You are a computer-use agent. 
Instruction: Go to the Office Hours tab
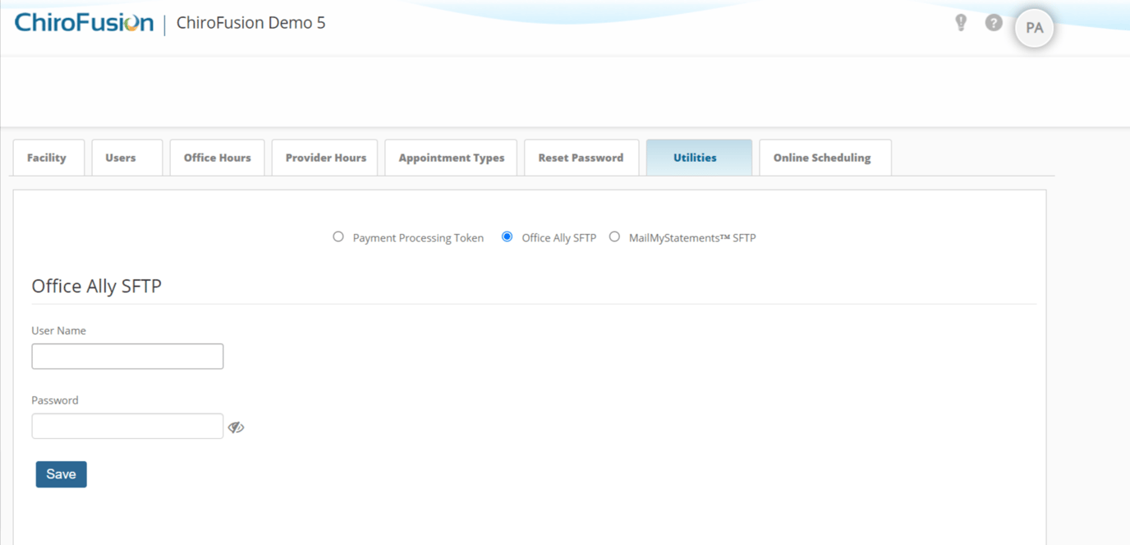(x=218, y=158)
